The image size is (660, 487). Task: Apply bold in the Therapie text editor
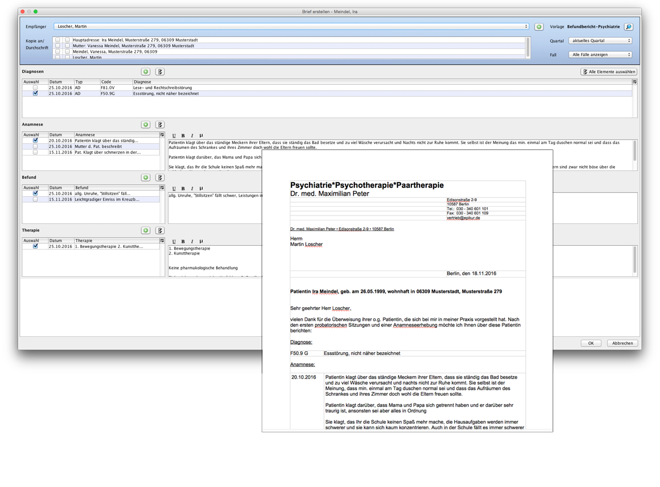(183, 241)
